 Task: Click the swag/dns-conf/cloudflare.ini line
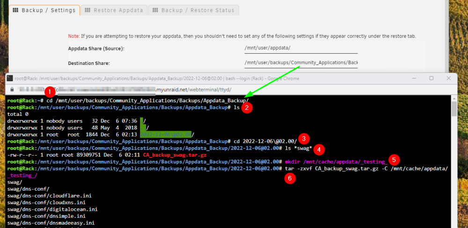point(50,196)
